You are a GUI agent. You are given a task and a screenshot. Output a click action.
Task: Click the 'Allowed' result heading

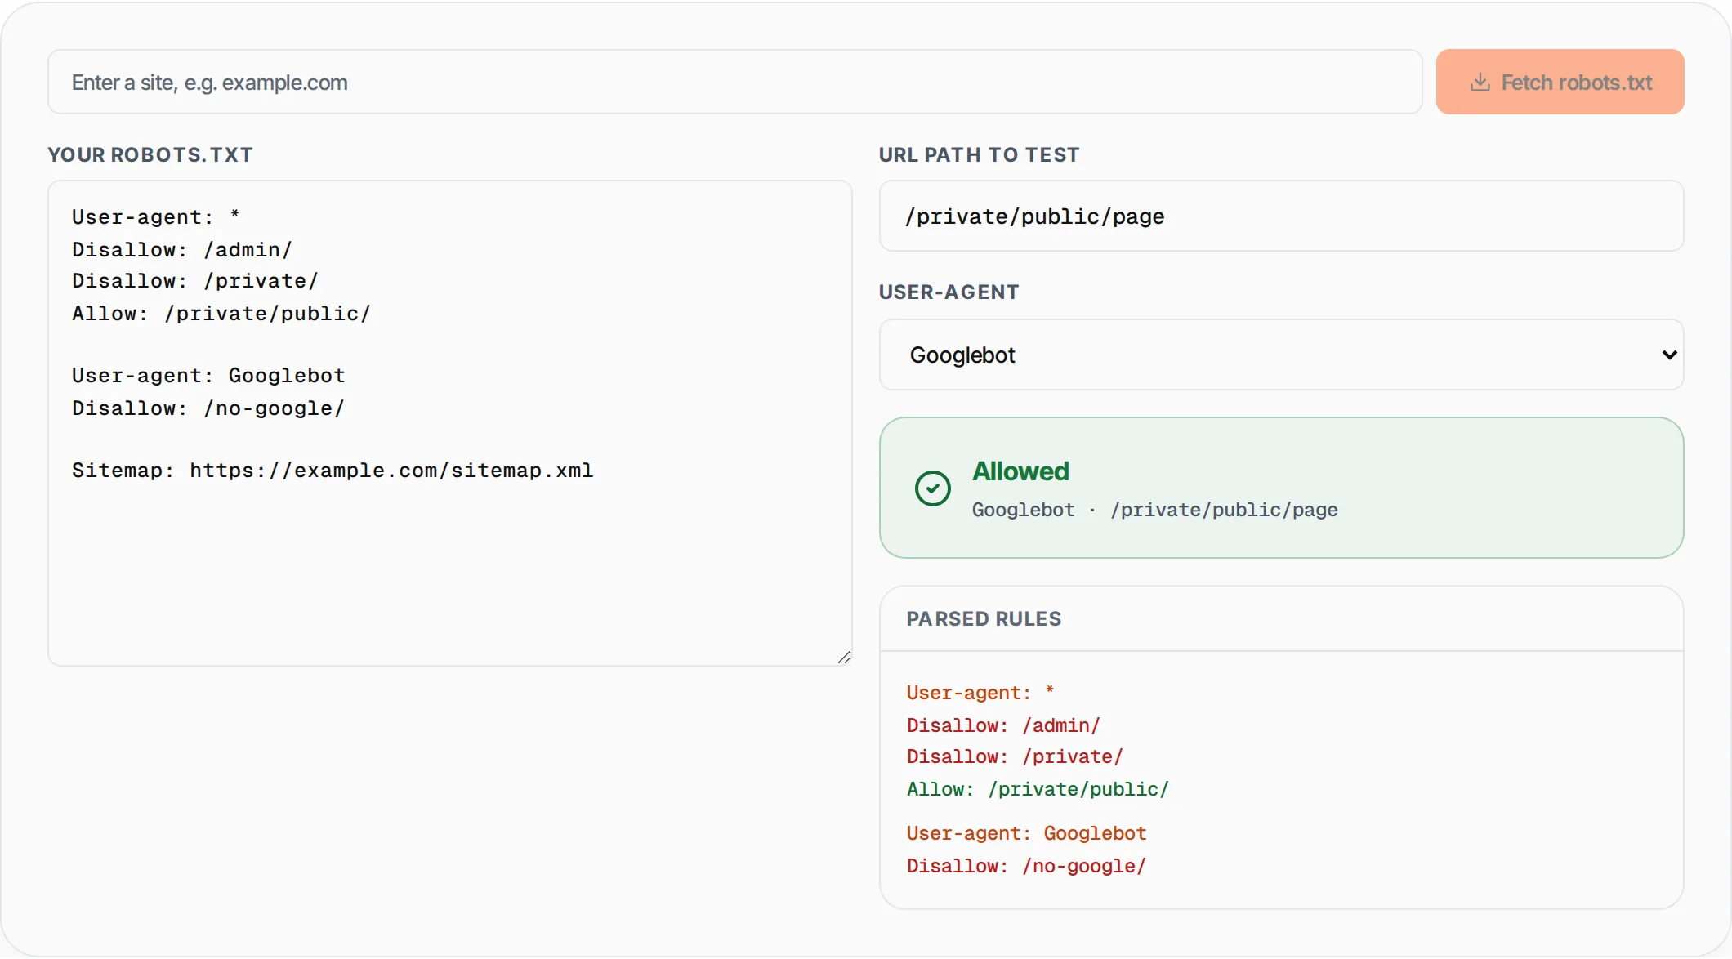pos(1020,471)
